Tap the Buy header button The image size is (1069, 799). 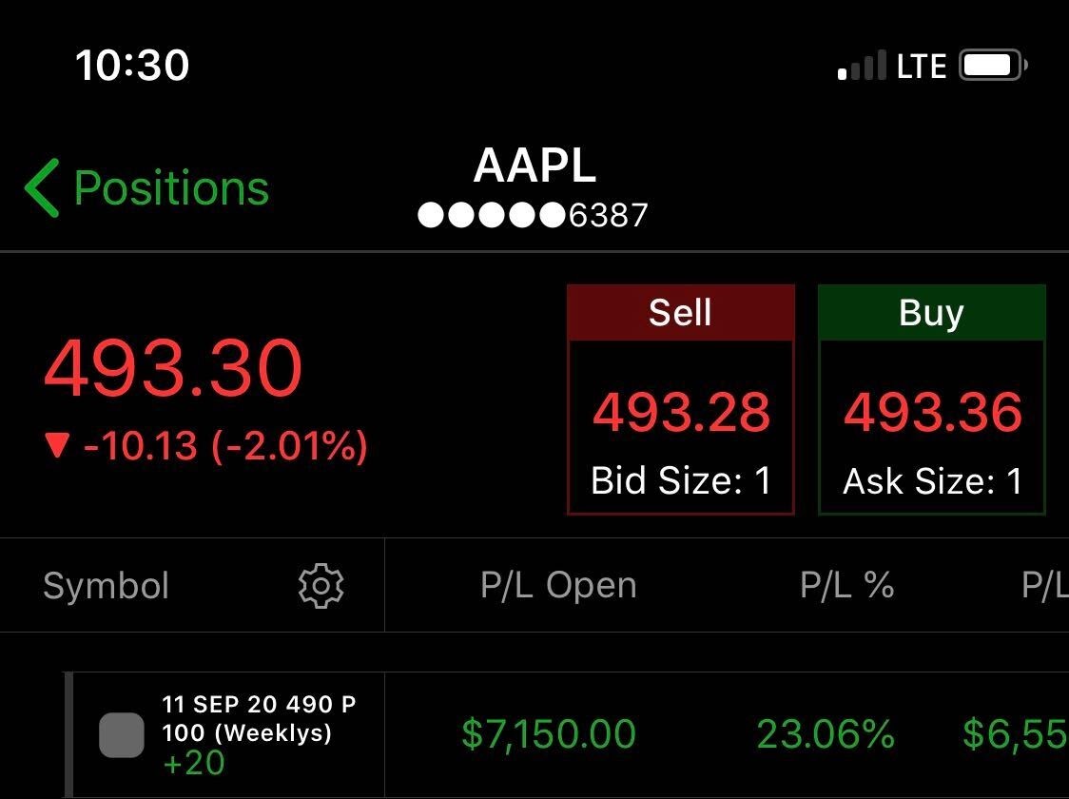(x=932, y=313)
